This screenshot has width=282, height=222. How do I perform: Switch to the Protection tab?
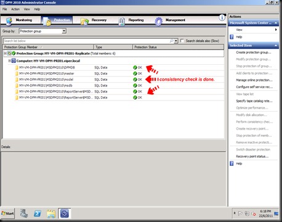coord(57,20)
